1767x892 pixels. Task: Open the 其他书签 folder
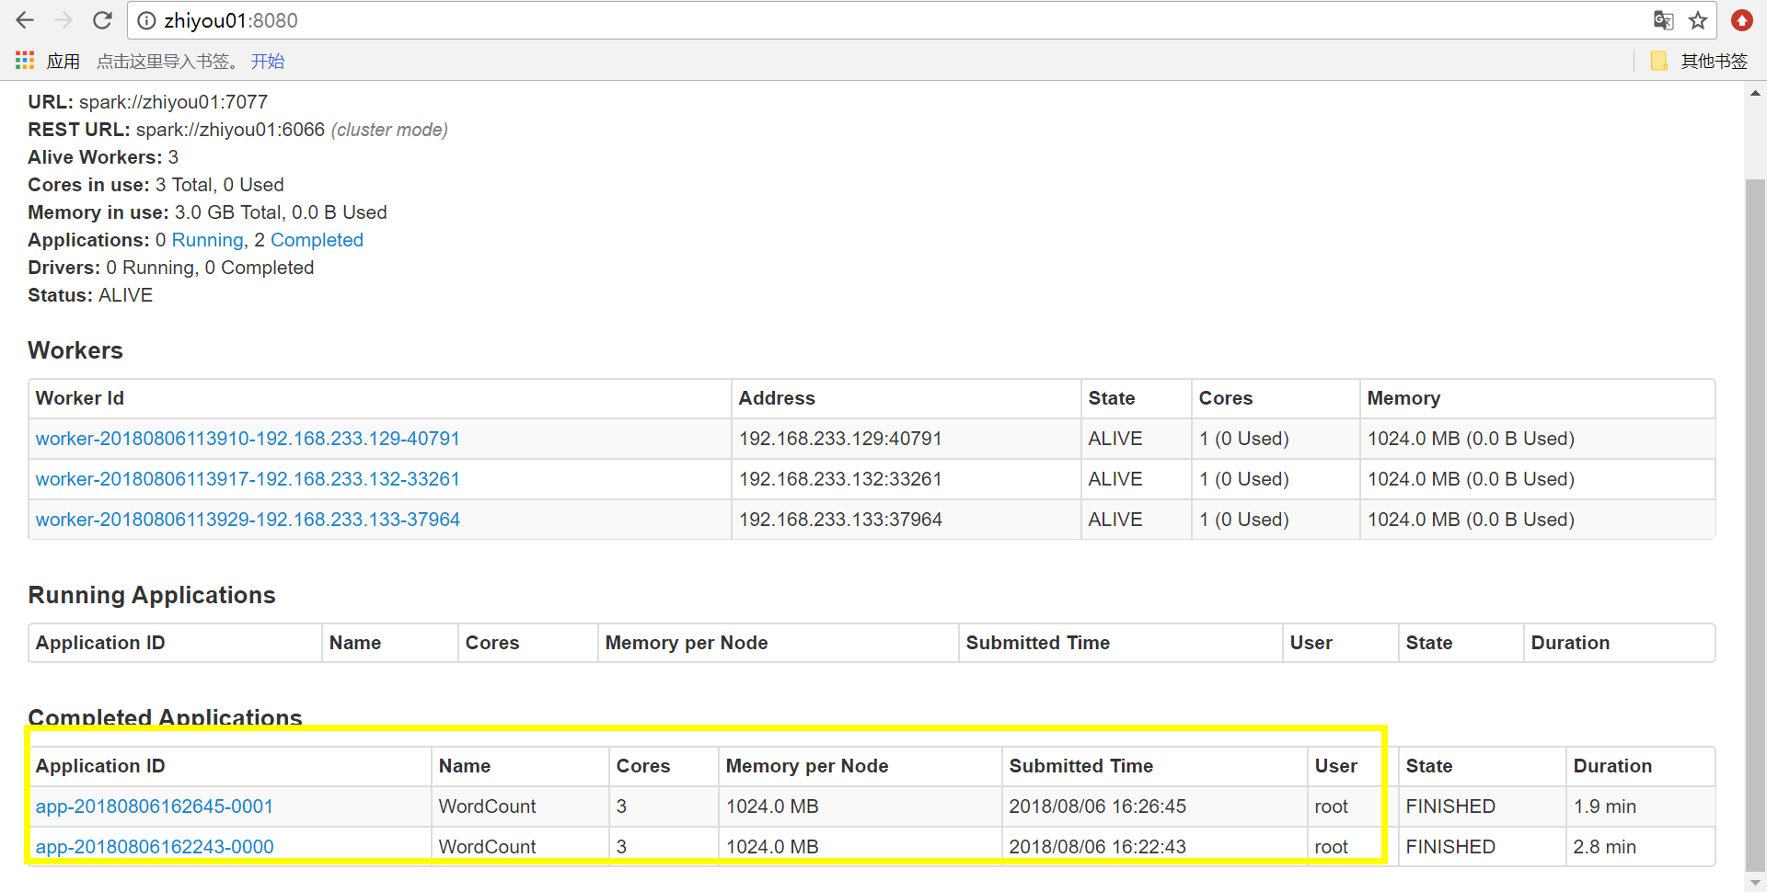point(1699,61)
